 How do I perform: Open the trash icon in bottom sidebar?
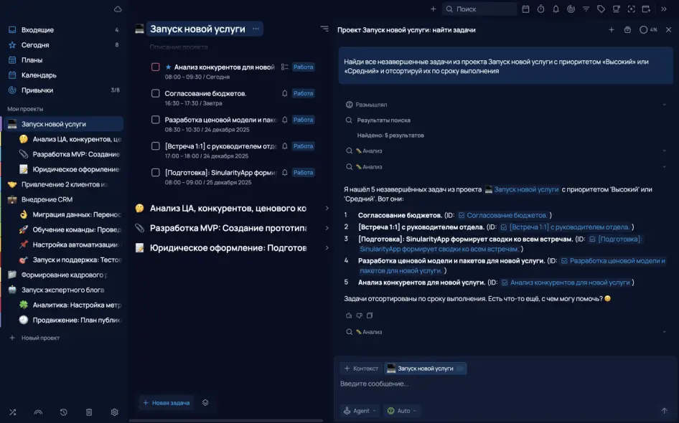(89, 412)
